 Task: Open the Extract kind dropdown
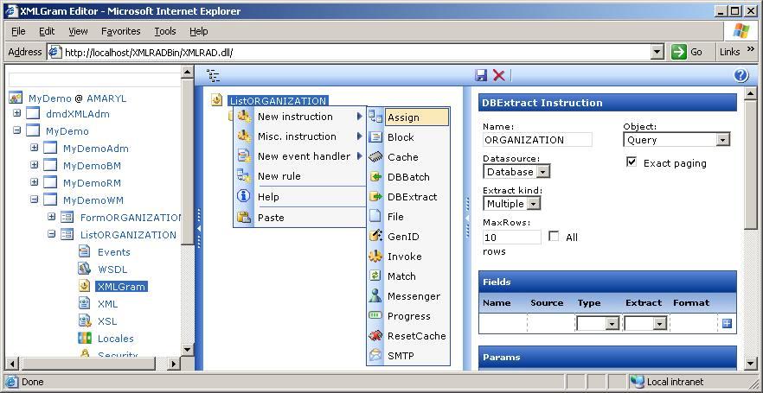coord(534,204)
